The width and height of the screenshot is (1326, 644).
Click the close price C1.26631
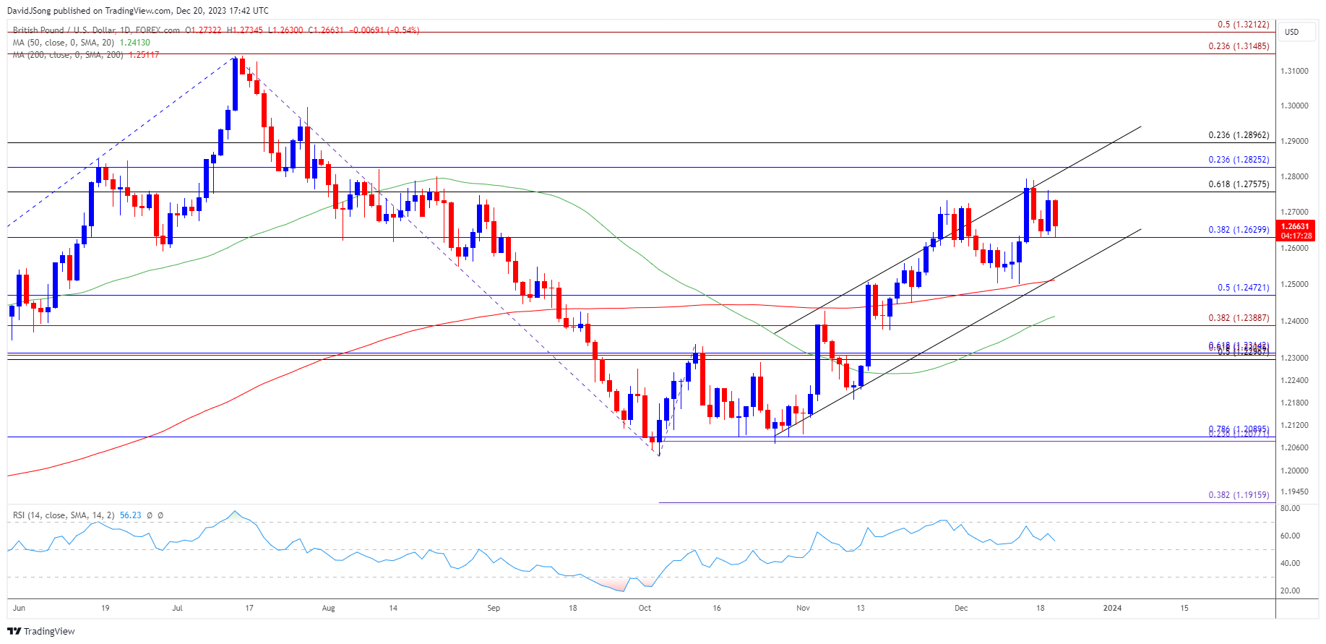click(x=326, y=30)
